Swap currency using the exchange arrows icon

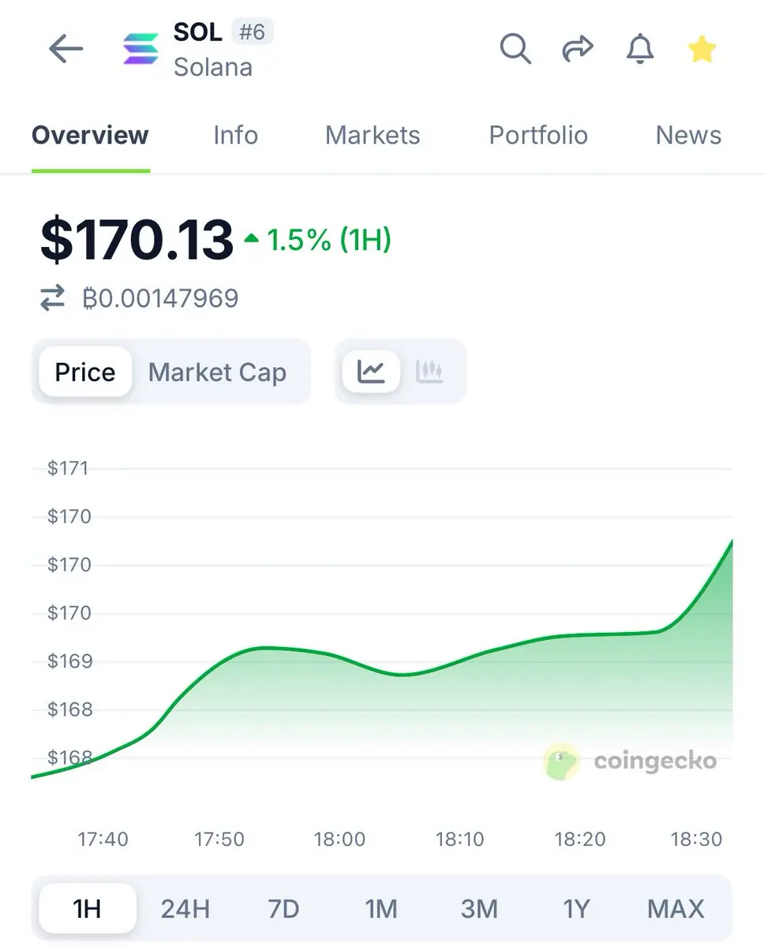pyautogui.click(x=53, y=298)
